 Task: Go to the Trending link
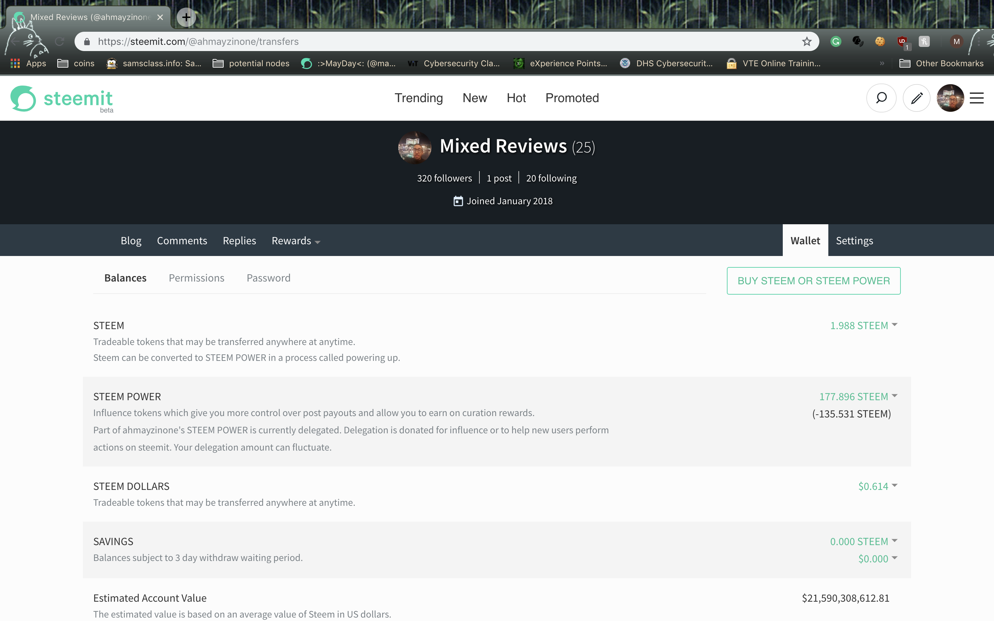[x=419, y=98]
